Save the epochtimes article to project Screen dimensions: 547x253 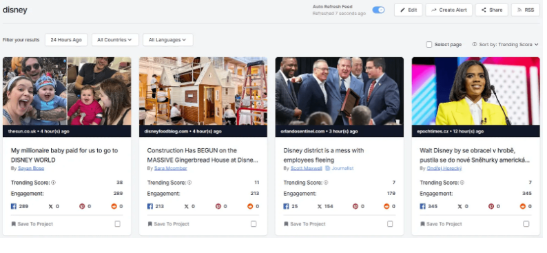(x=441, y=224)
